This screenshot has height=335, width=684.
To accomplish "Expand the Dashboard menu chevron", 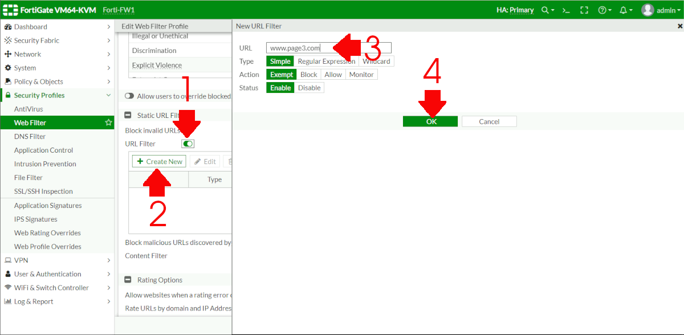I will tap(108, 27).
